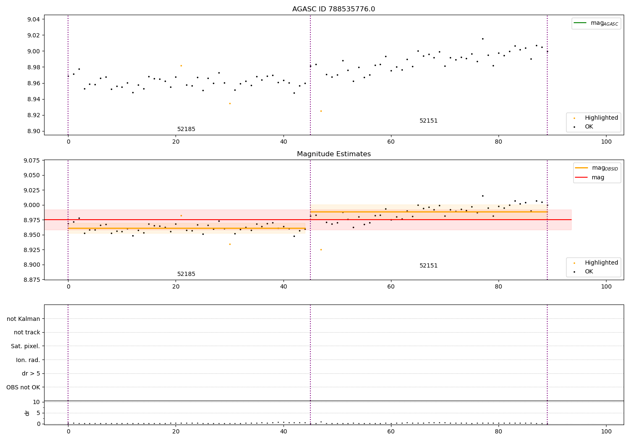
Task: Click the highest data point near 9.015 in top plot
Action: [483, 39]
